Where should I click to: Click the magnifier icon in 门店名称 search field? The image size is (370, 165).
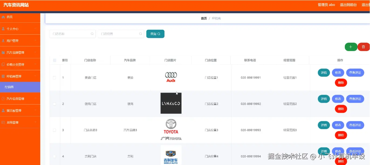(x=92, y=34)
